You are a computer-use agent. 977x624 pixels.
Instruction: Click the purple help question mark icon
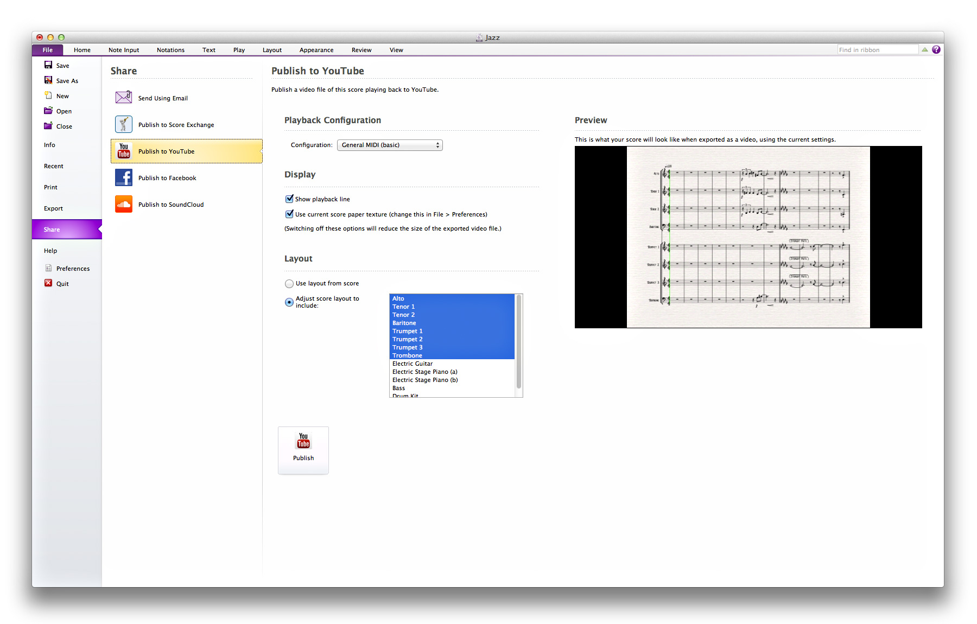pos(936,49)
